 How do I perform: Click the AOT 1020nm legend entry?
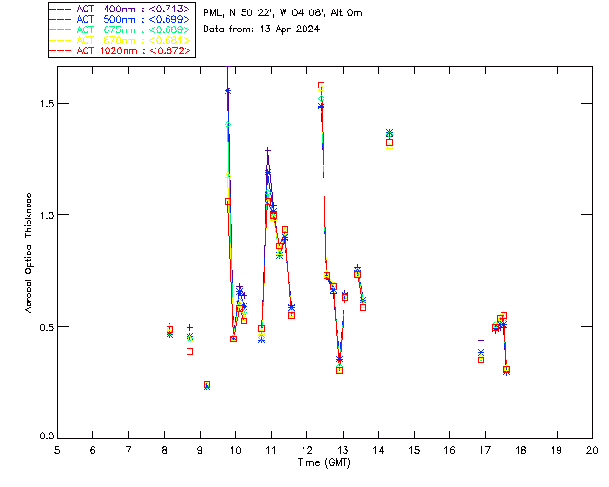(x=120, y=50)
